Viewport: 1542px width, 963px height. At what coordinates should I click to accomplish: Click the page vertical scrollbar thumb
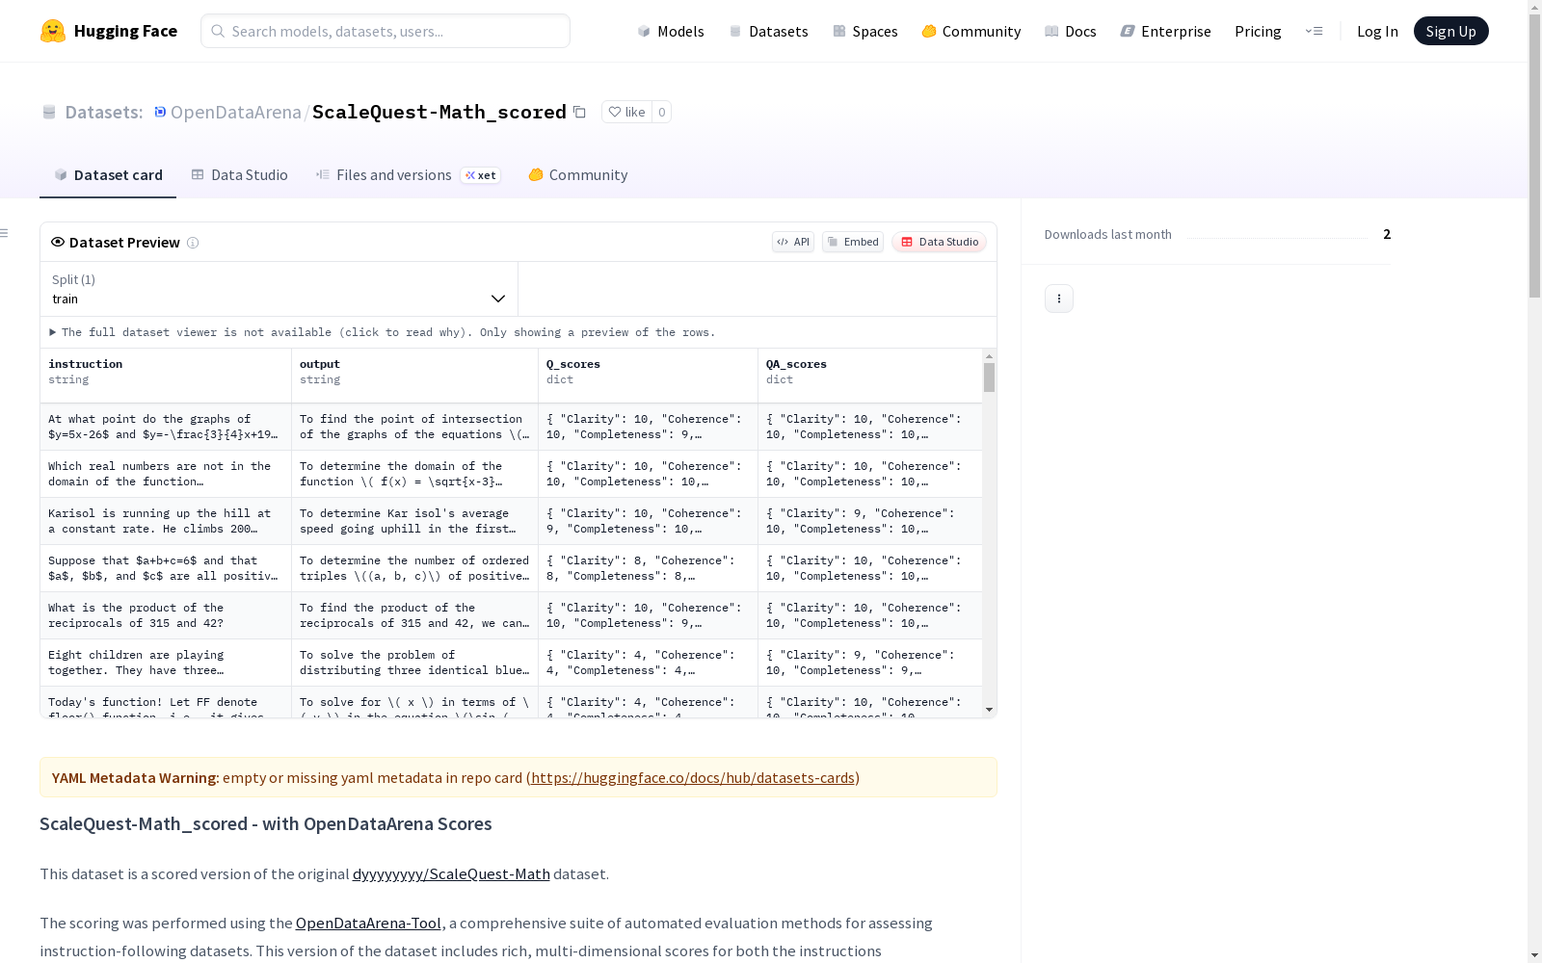pyautogui.click(x=1534, y=154)
